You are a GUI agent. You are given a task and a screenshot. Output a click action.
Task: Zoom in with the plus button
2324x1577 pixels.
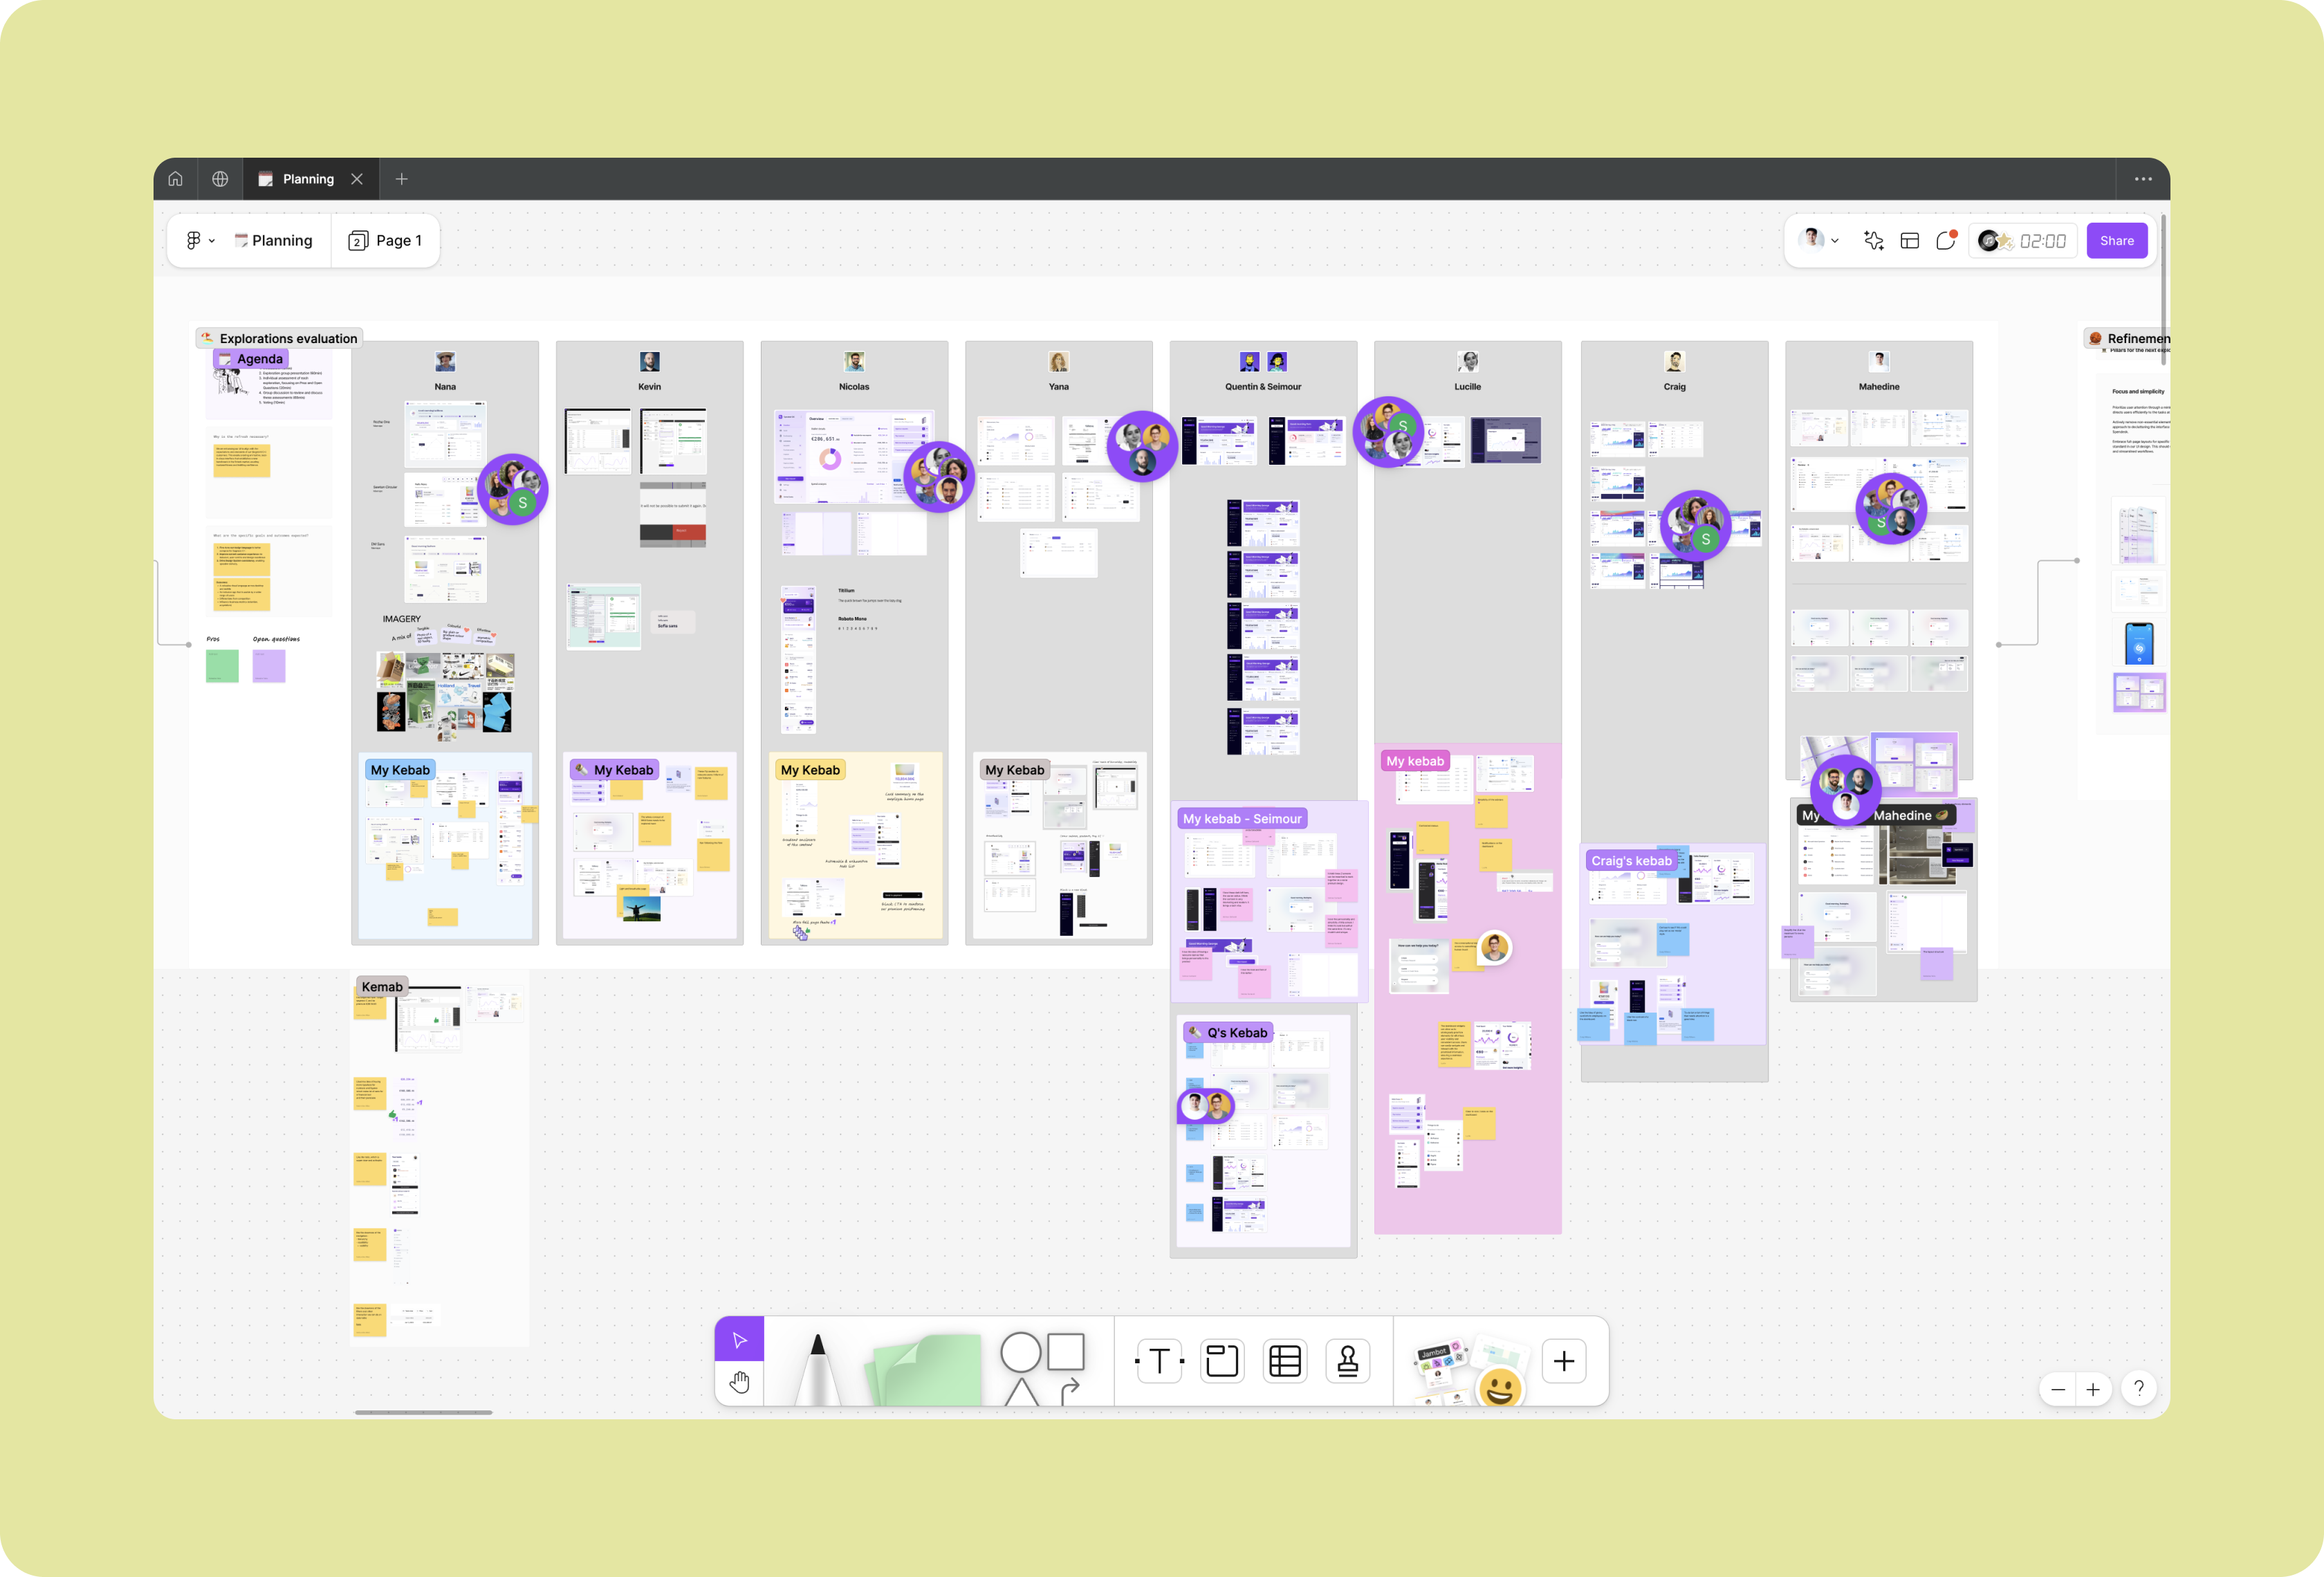[2092, 1389]
